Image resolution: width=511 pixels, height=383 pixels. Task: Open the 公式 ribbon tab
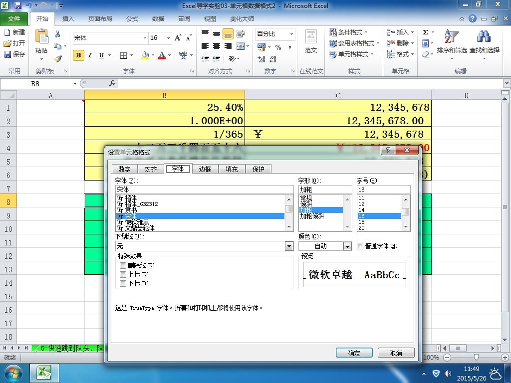click(132, 19)
